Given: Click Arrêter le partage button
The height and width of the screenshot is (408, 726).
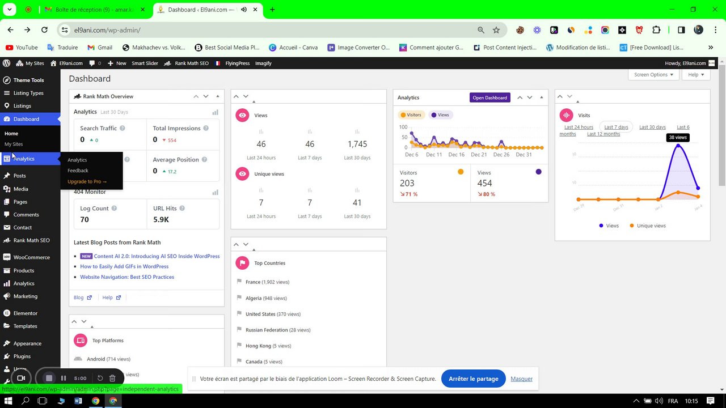Looking at the screenshot, I should click(x=474, y=379).
